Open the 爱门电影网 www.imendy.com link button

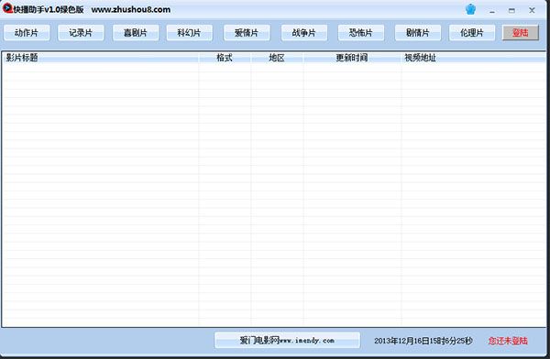click(287, 340)
